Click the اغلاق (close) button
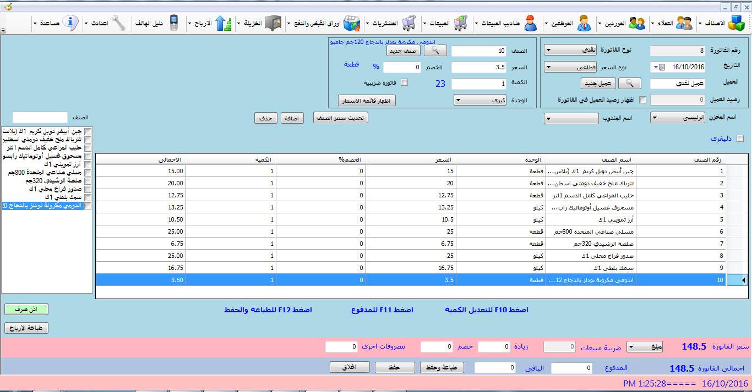Screen dimensions: 752x392 coord(350,367)
